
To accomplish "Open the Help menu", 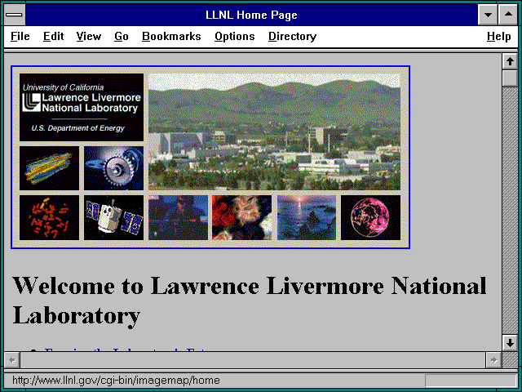I will [x=498, y=36].
